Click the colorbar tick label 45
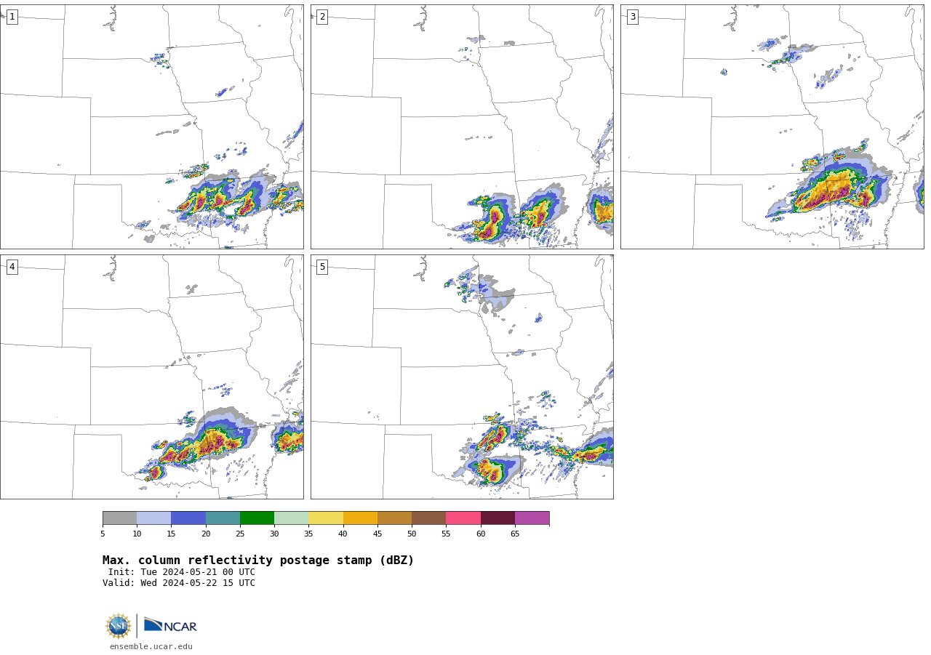The width and height of the screenshot is (931, 655). click(377, 534)
